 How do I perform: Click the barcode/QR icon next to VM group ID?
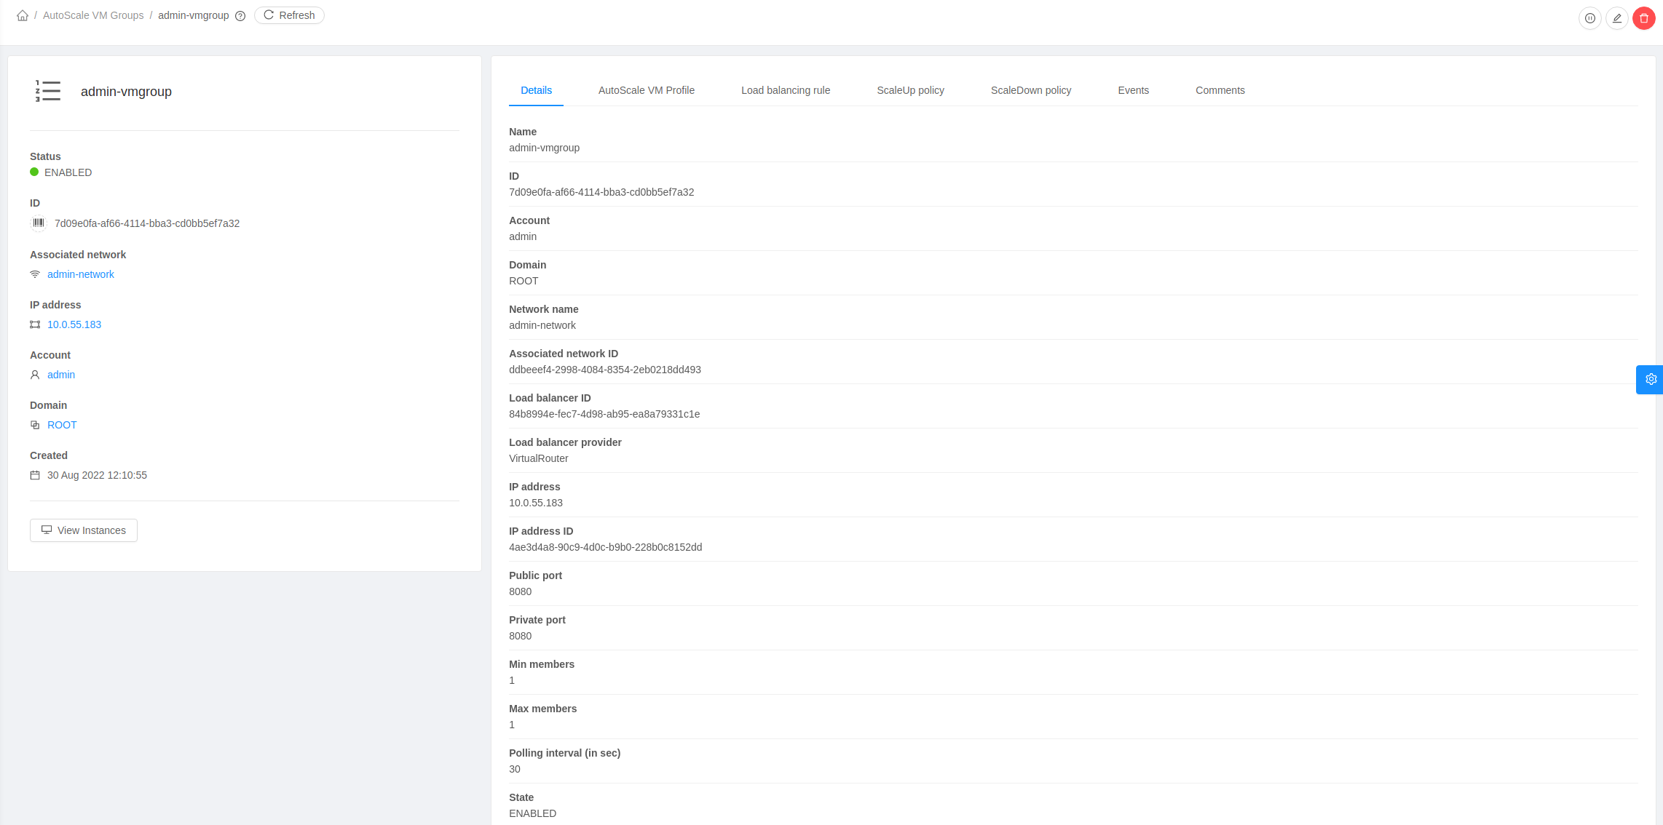tap(36, 223)
